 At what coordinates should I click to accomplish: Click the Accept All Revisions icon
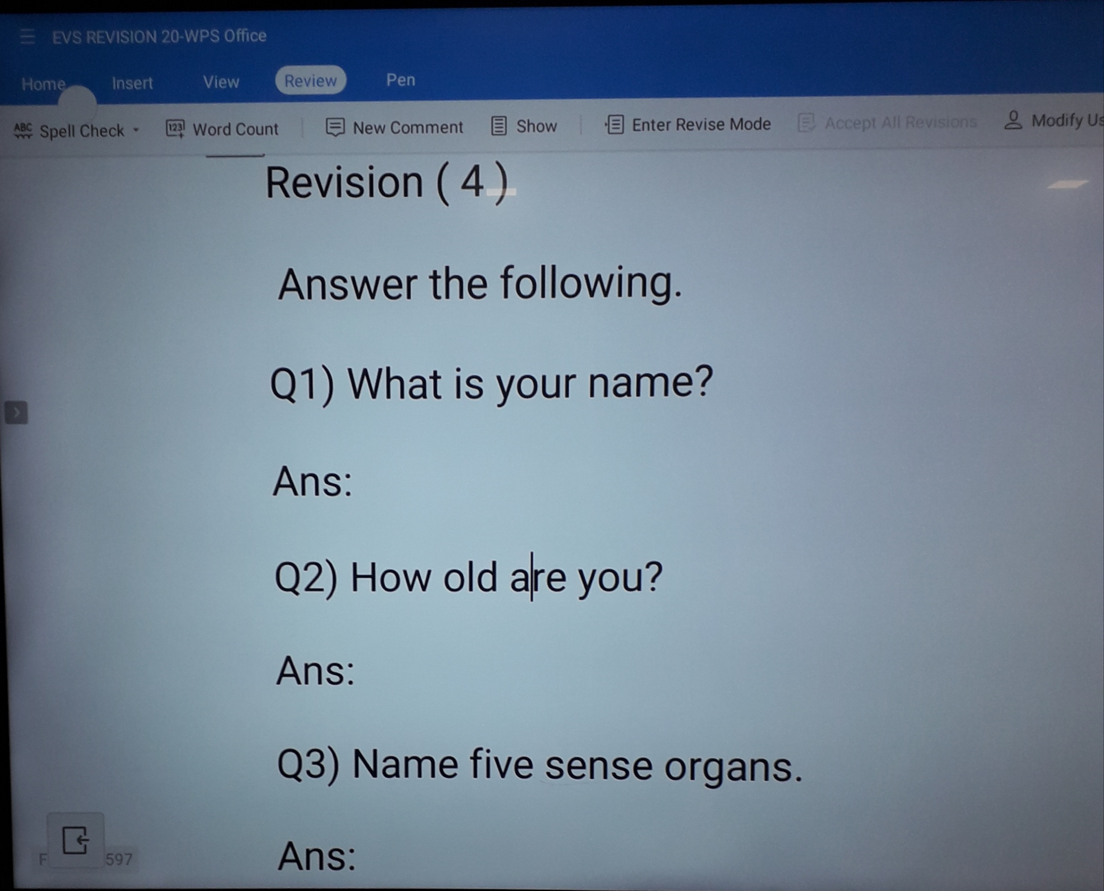tap(806, 123)
